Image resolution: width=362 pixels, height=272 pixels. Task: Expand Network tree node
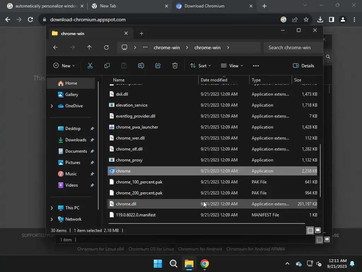52,219
